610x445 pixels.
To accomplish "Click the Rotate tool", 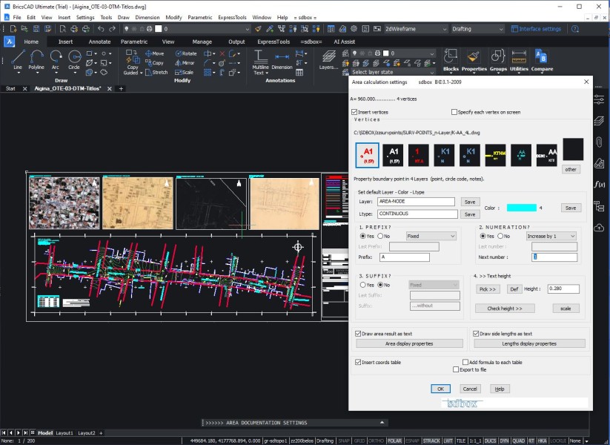I will pos(186,53).
